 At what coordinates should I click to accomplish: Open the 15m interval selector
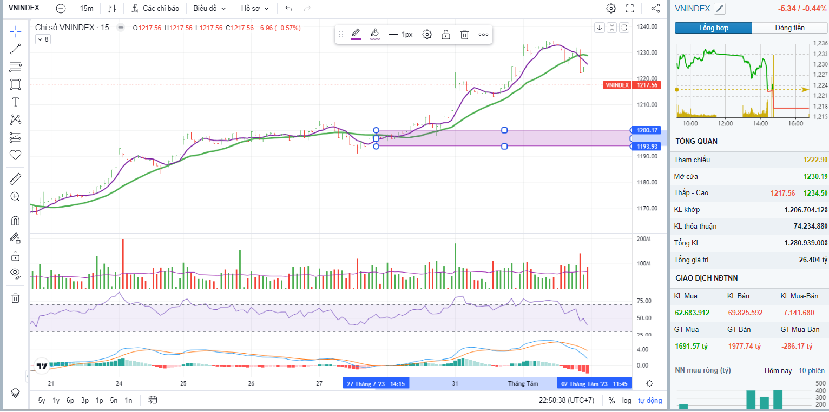point(87,9)
